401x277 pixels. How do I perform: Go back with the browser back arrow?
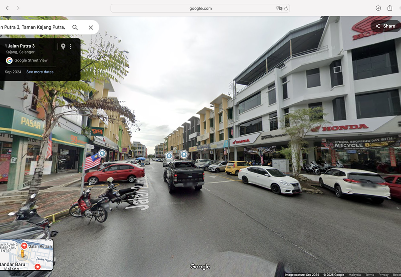click(x=7, y=8)
